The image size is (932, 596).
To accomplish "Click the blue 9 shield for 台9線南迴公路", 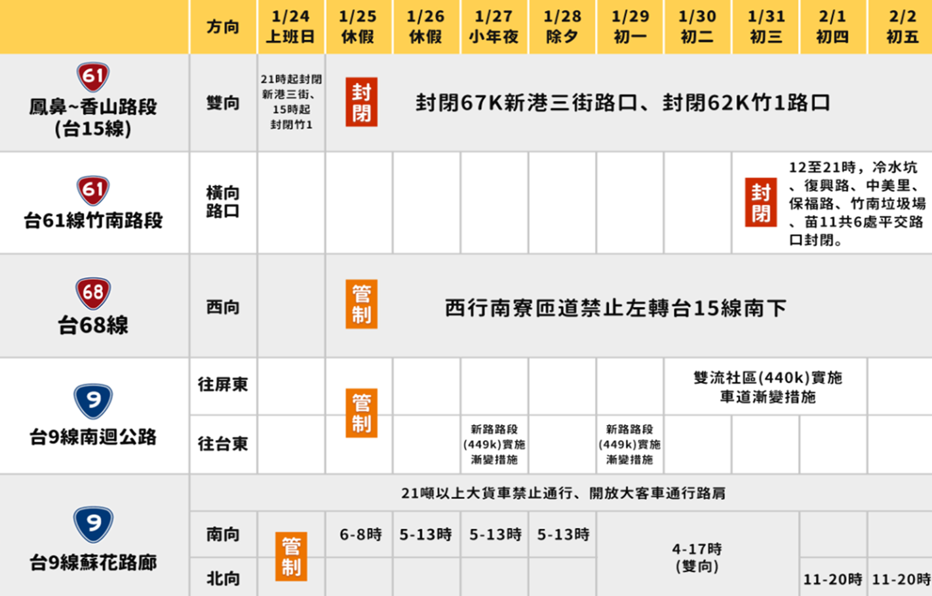I will click(x=93, y=400).
